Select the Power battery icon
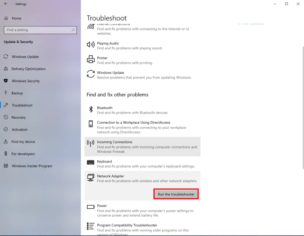This screenshot has width=304, height=236. 91,206
